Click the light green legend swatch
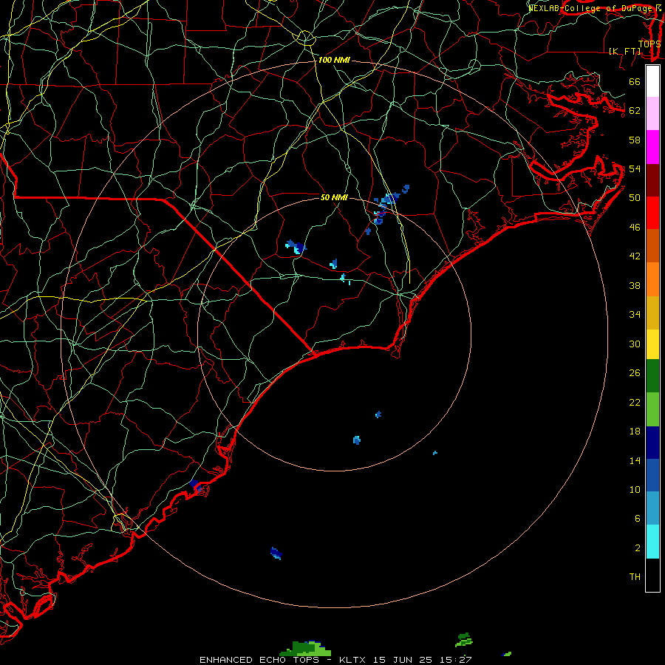The image size is (665, 665). tap(652, 409)
